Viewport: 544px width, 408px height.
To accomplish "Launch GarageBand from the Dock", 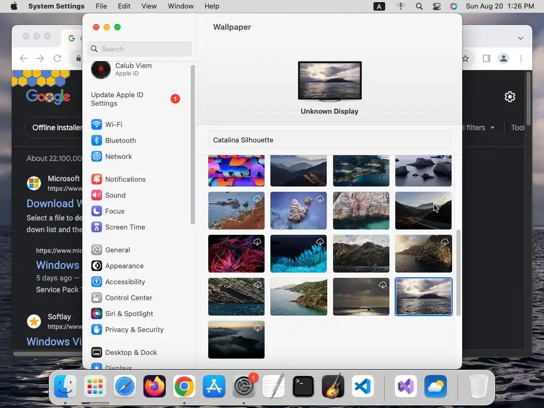I will tap(333, 386).
